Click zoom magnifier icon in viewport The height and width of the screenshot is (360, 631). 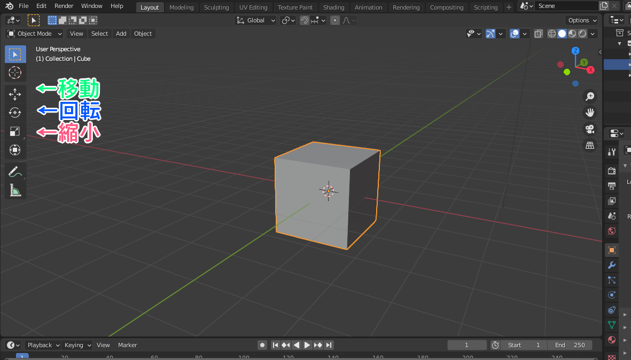point(590,97)
